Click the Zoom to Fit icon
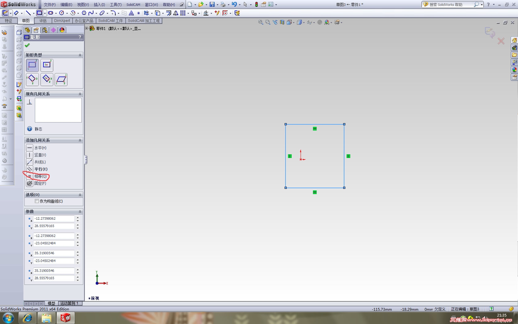 (261, 22)
